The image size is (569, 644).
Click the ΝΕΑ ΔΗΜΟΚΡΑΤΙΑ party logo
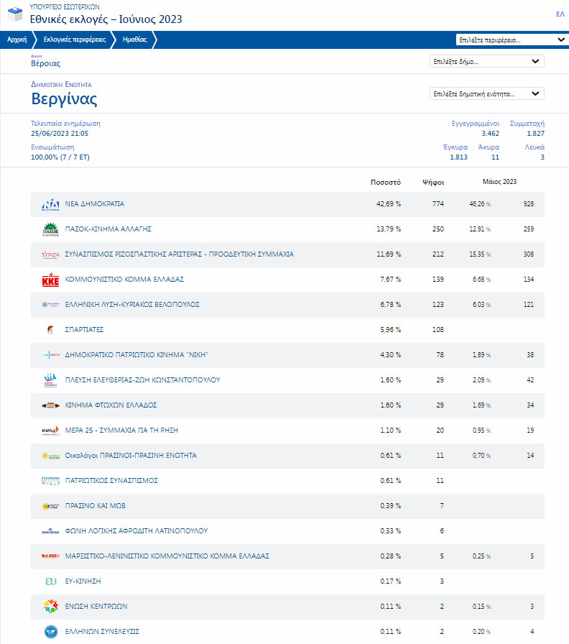click(x=50, y=205)
